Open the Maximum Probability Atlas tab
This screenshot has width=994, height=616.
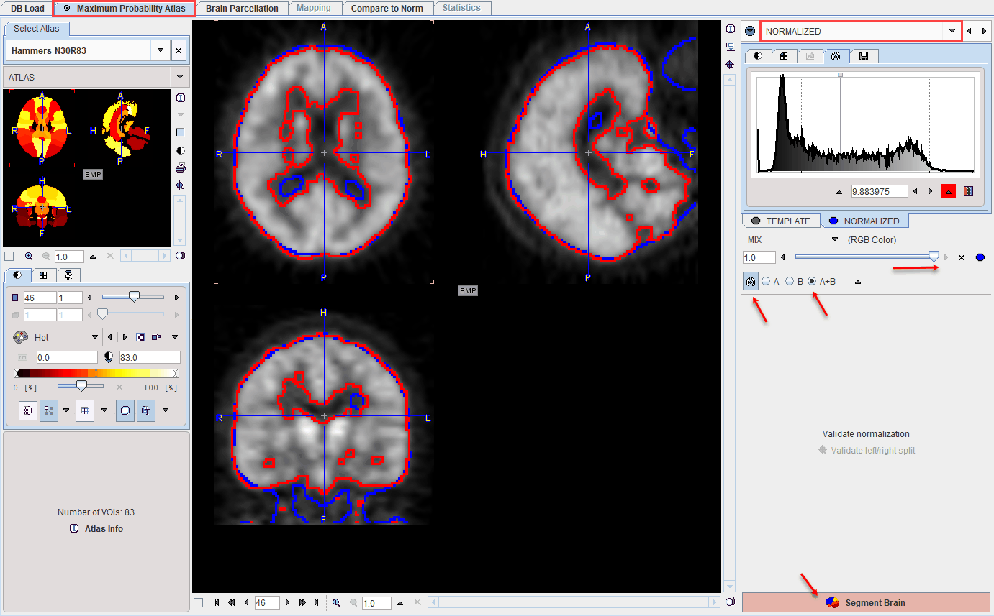click(124, 9)
